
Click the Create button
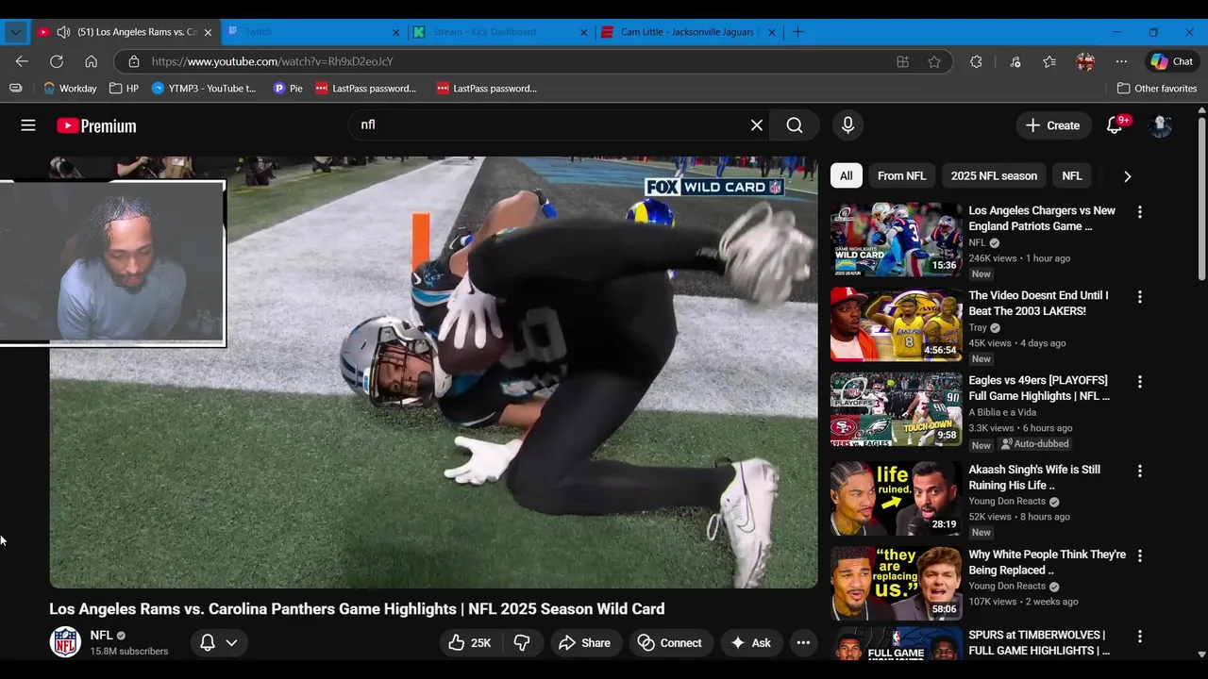1052,125
